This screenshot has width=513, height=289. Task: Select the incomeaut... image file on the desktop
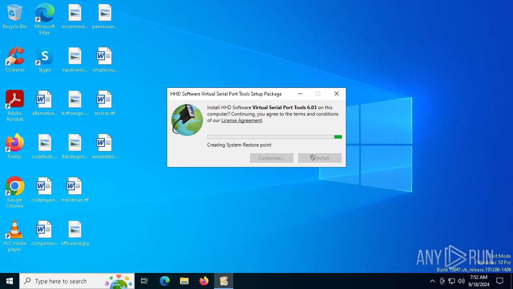pyautogui.click(x=75, y=17)
